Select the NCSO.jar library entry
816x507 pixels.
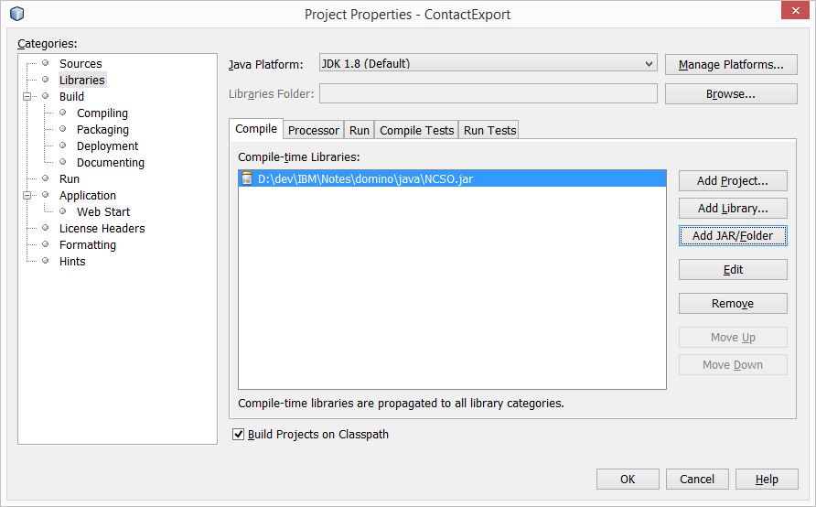click(x=365, y=178)
